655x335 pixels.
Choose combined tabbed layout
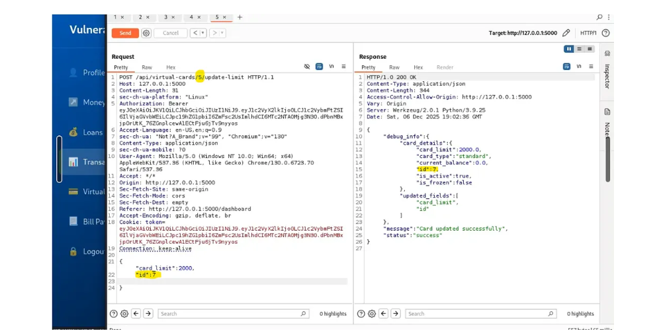(x=589, y=49)
